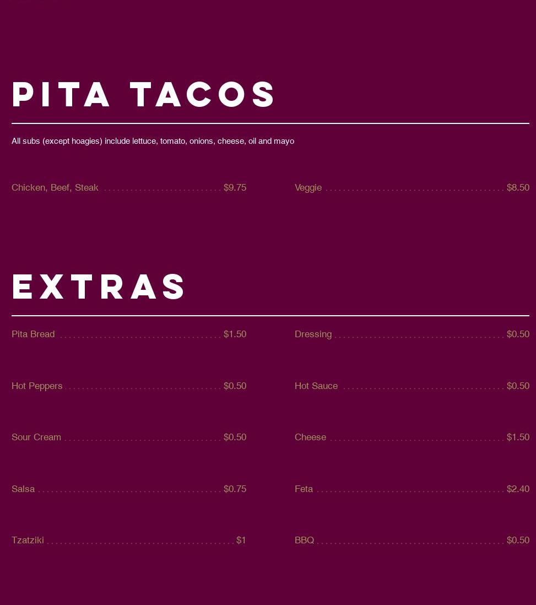536x605 pixels.
Task: Click the EXTRAS section heading
Action: point(99,287)
